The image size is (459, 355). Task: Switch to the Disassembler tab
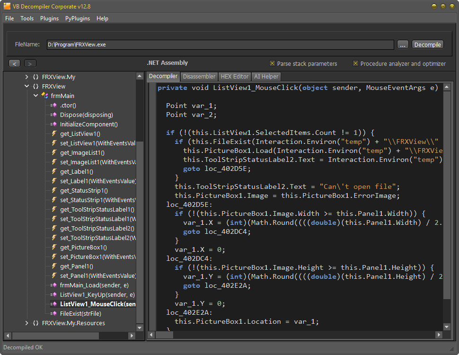199,76
